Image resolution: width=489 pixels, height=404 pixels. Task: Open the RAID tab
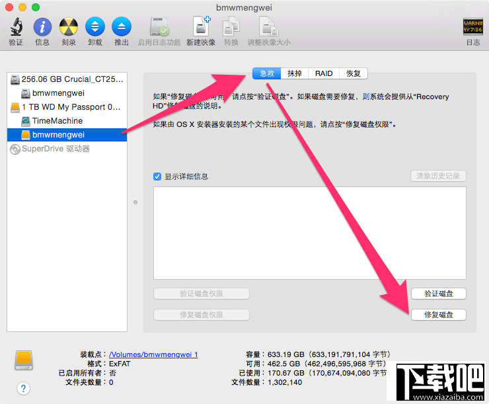(x=324, y=73)
